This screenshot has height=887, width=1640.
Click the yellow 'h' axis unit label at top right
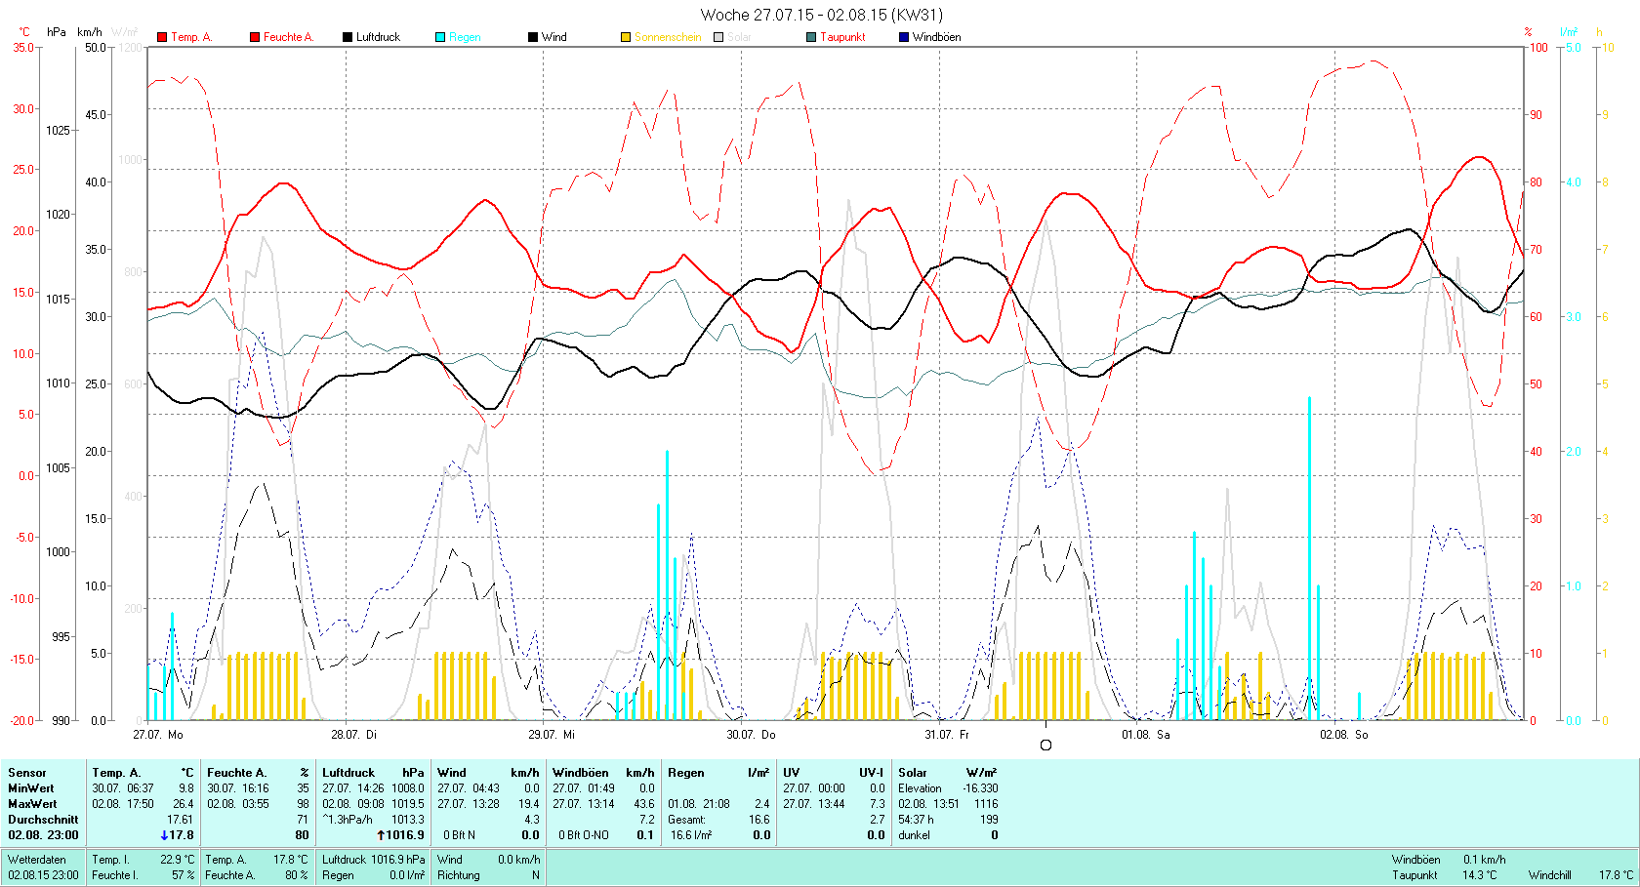tap(1599, 32)
